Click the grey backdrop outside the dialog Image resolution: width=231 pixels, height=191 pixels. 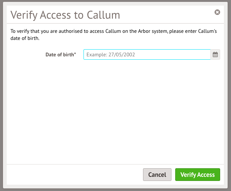(1, 95)
